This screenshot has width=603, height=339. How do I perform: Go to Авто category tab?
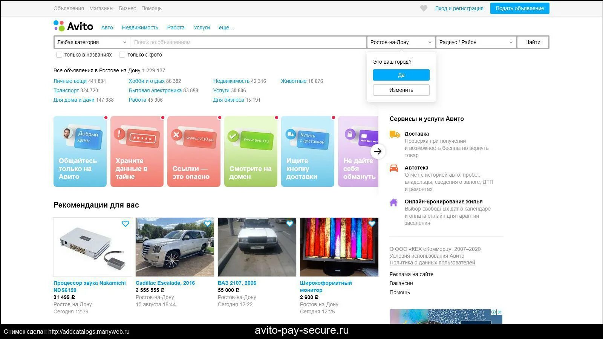107,27
